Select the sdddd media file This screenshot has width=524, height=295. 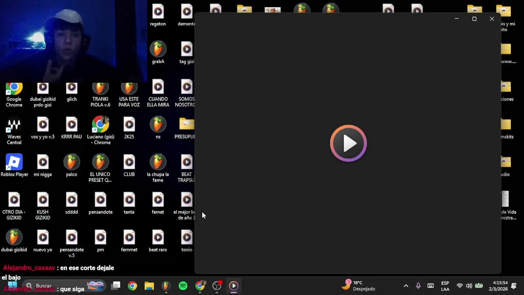[x=72, y=204]
